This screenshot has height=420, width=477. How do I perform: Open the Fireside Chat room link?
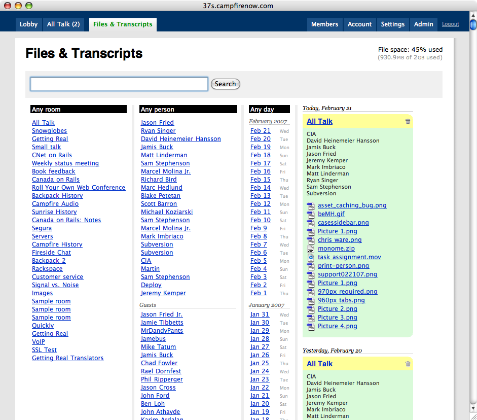click(x=51, y=253)
